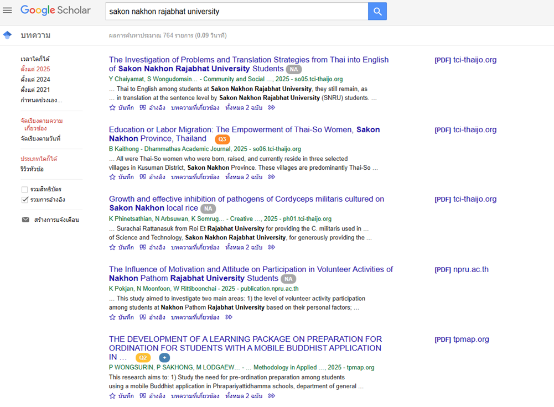
Task: Enable the include patents checkbox
Action: [24, 190]
